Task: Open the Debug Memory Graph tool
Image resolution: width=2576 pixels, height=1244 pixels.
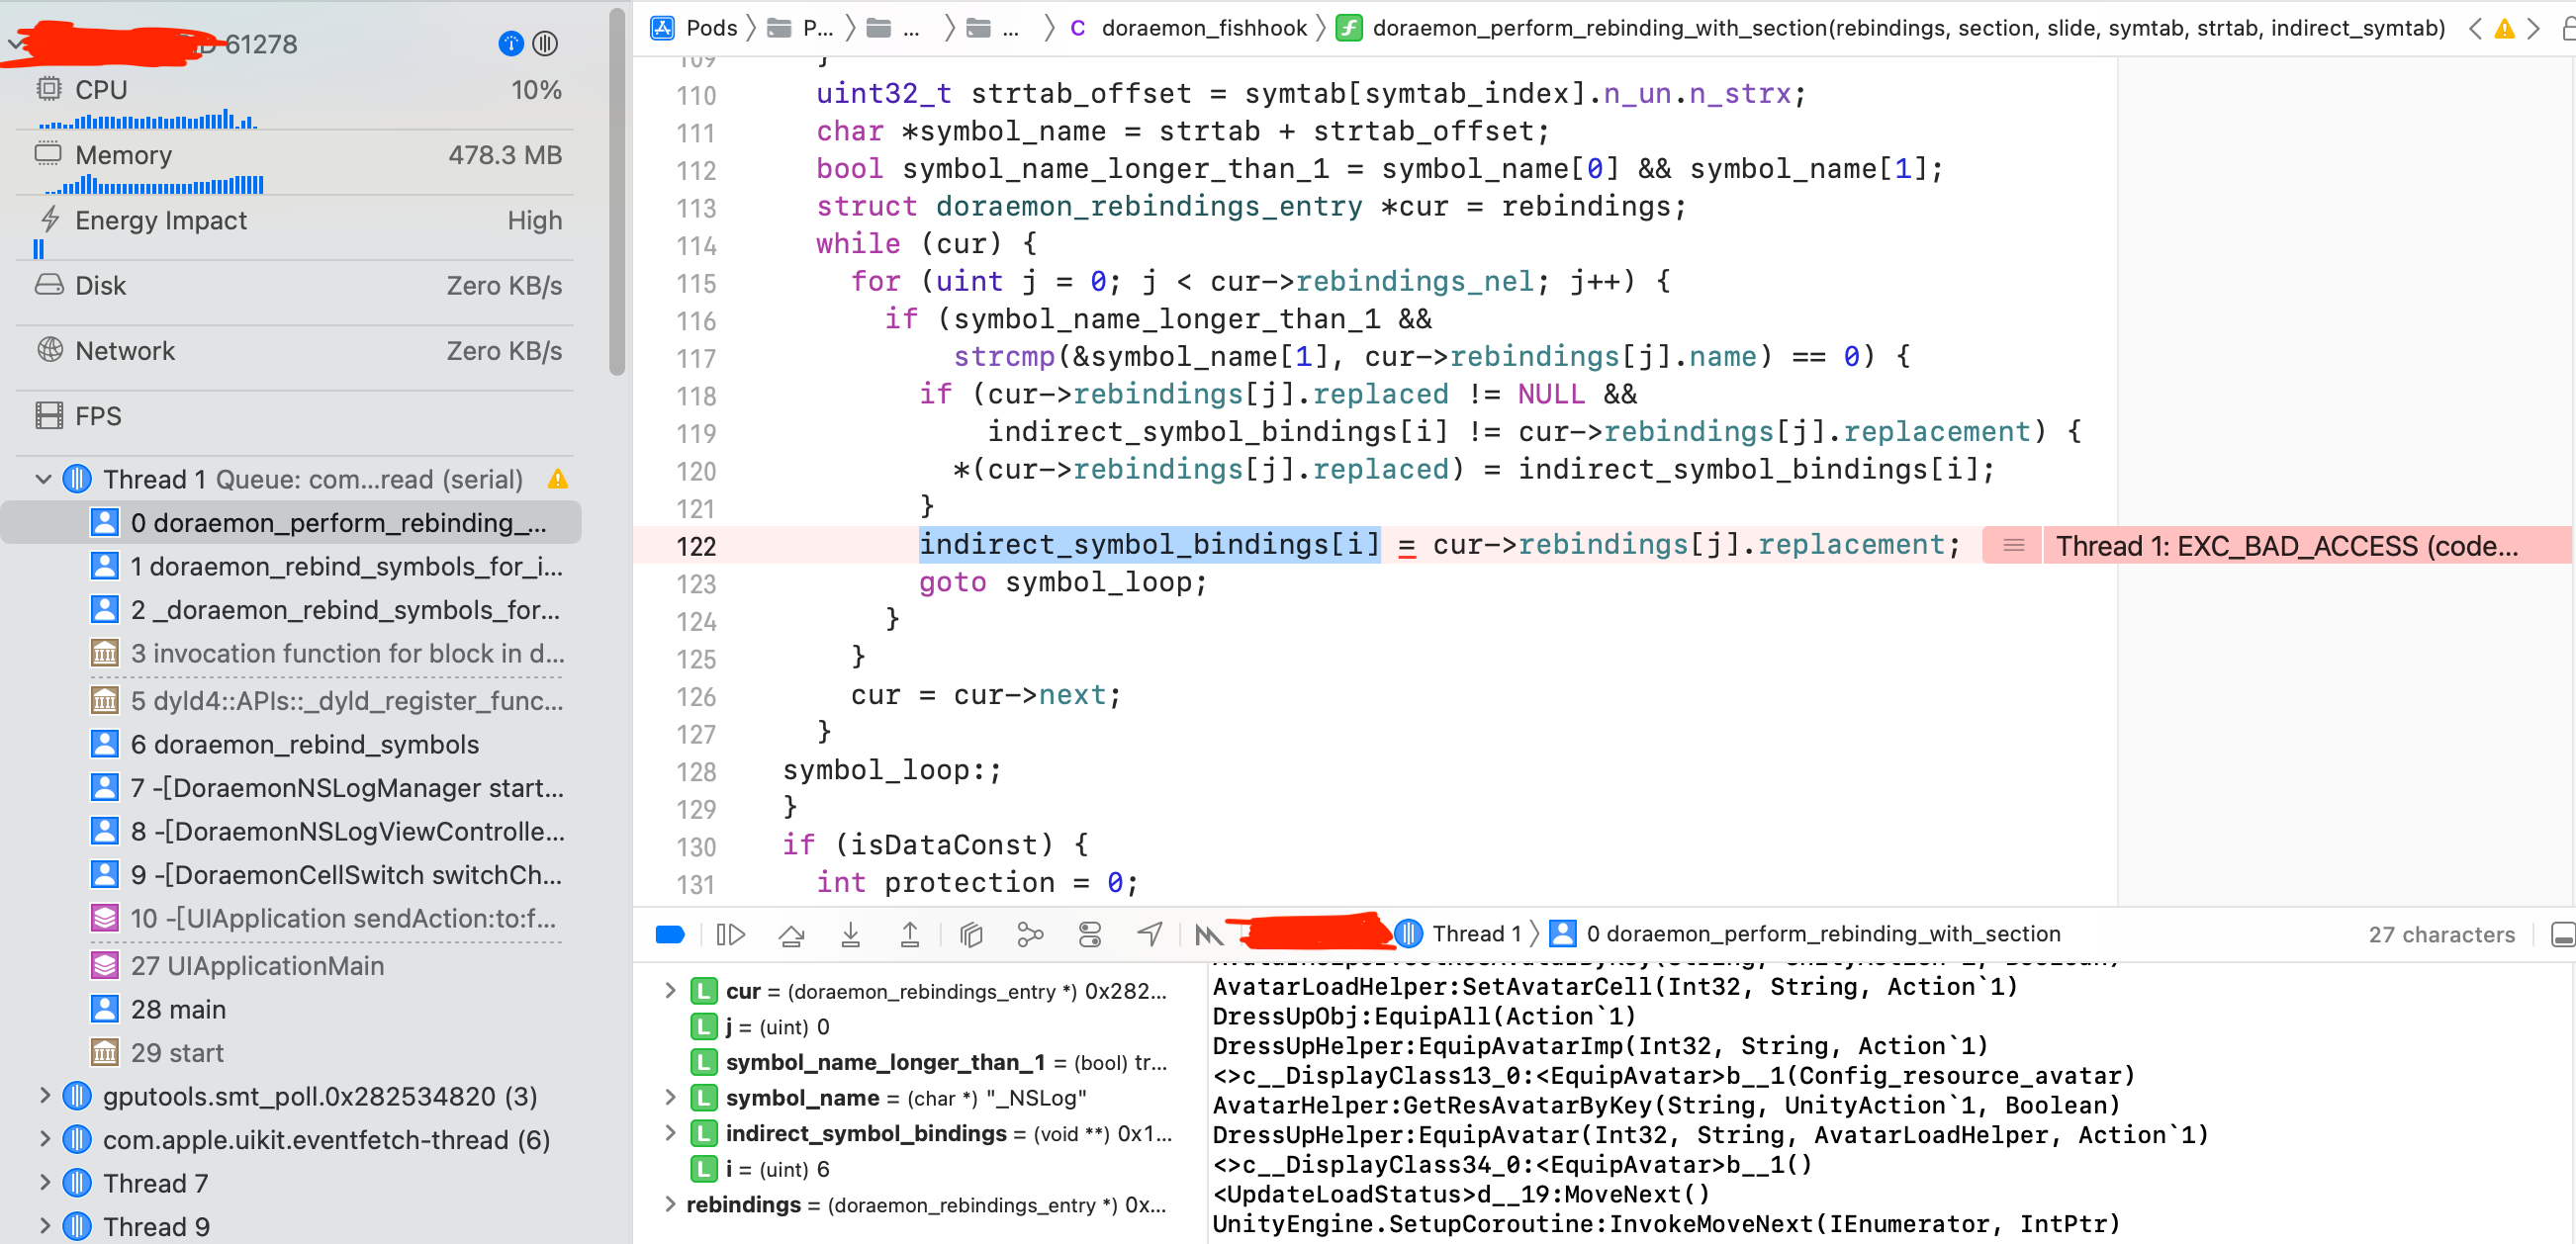Action: (1029, 934)
